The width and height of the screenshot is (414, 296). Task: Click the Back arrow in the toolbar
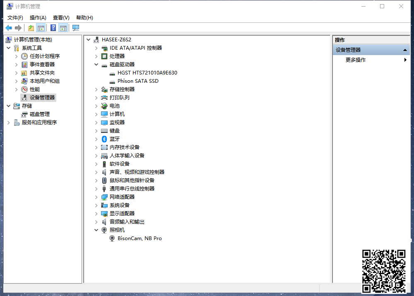click(x=9, y=28)
